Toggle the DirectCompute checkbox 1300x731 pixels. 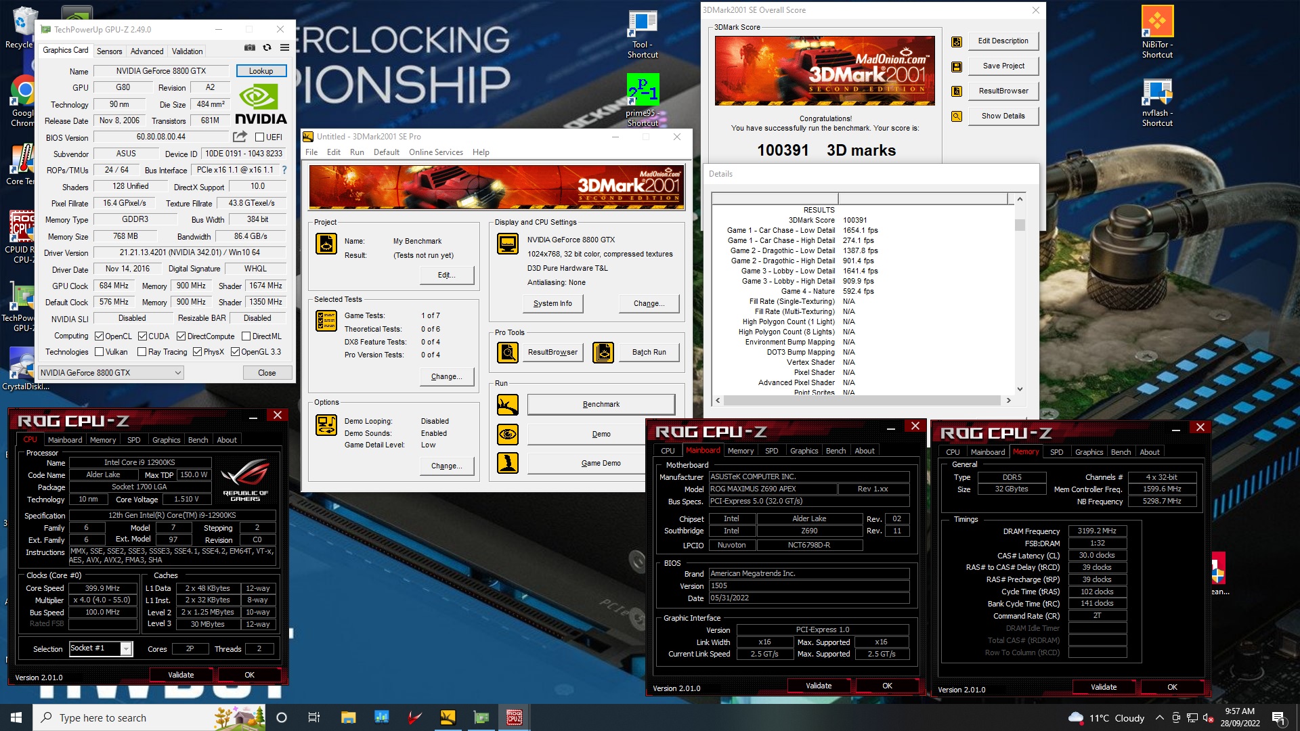click(181, 336)
